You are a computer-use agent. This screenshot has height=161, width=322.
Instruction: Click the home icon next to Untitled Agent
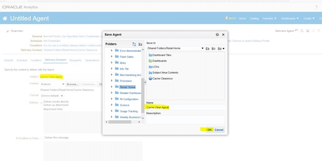pyautogui.click(x=5, y=18)
